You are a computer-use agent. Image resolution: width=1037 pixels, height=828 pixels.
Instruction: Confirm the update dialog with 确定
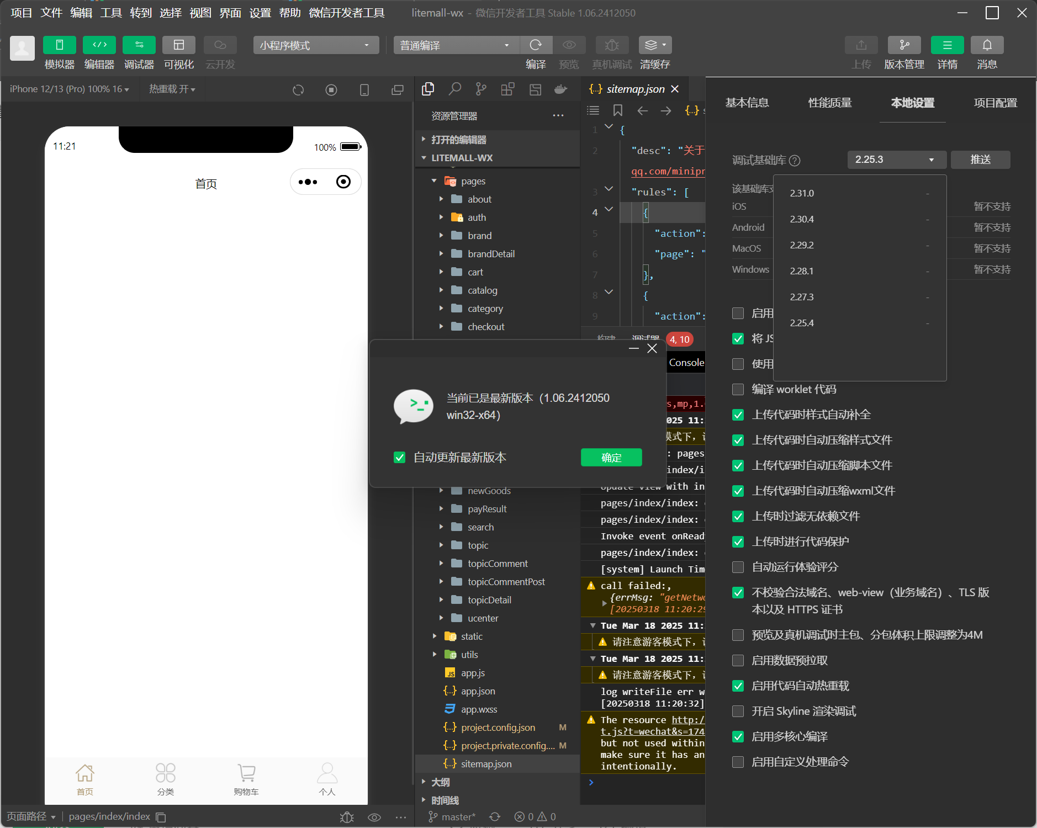pos(611,458)
